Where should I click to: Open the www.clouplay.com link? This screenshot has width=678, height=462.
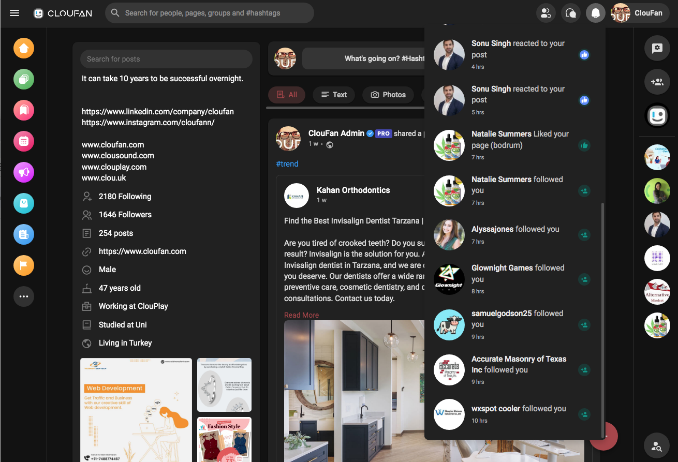[x=114, y=167]
